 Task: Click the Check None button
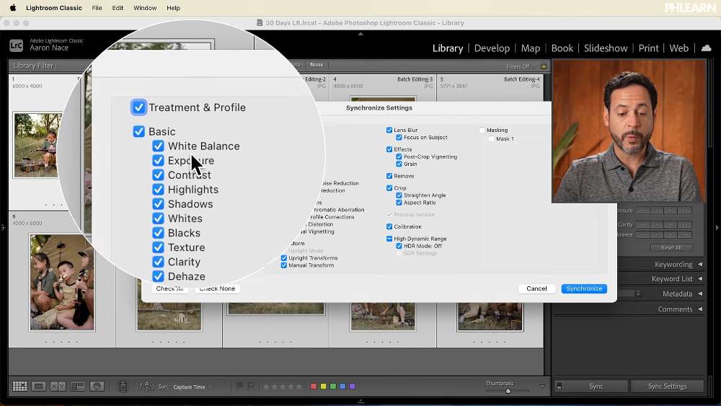point(217,288)
